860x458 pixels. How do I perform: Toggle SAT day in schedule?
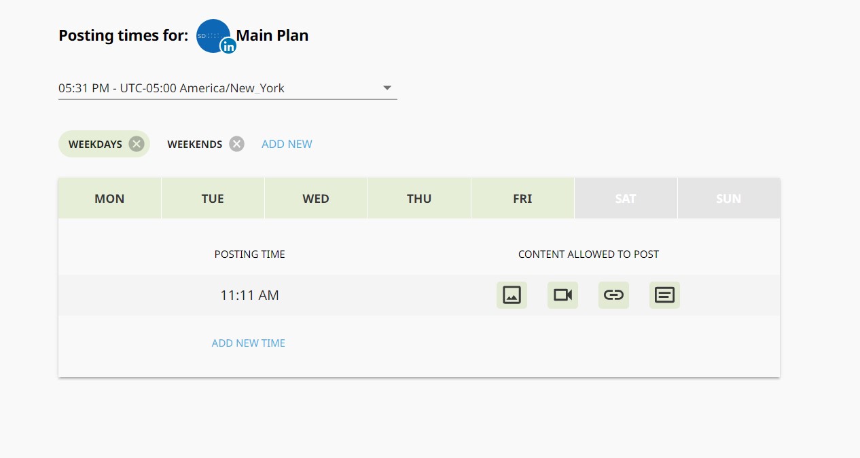point(626,198)
